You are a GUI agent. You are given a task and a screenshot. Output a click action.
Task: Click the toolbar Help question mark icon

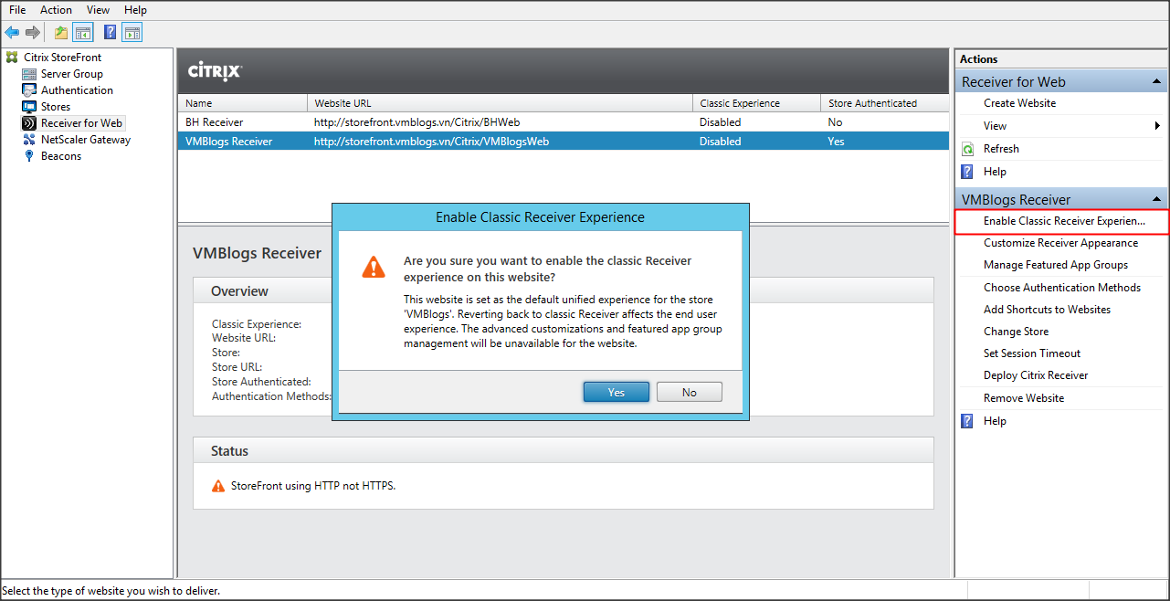[x=110, y=33]
